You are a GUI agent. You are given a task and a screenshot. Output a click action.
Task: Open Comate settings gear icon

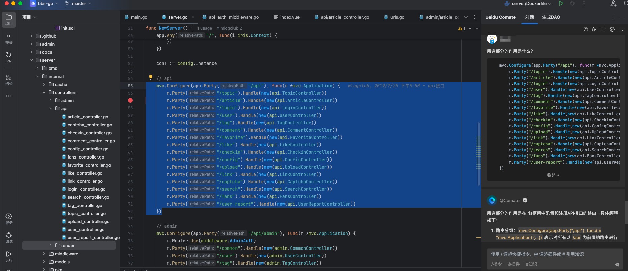point(612,29)
